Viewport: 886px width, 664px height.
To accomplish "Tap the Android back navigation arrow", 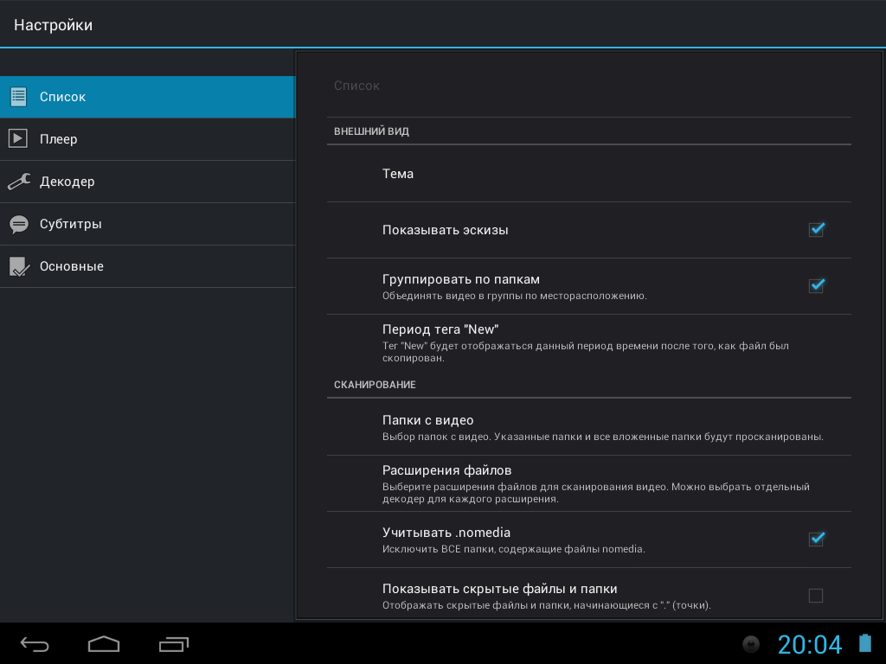I will (x=35, y=644).
